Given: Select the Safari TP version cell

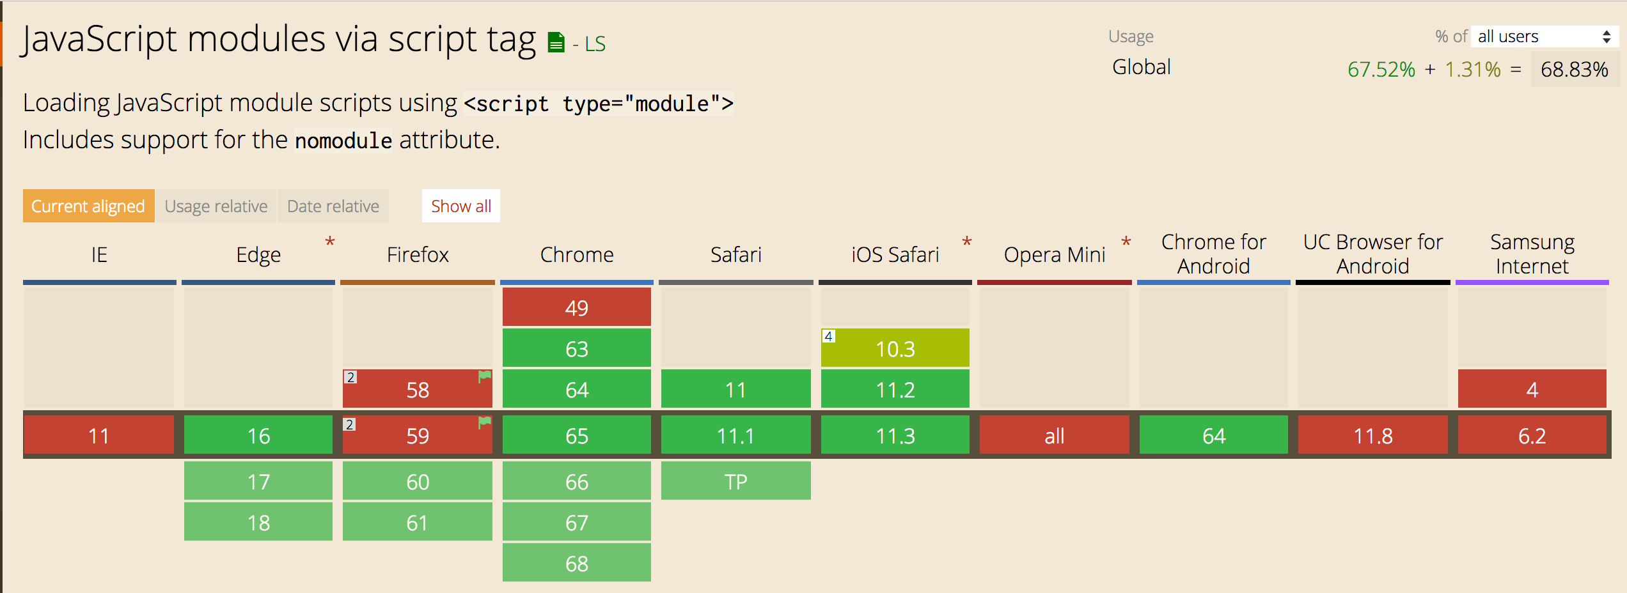Looking at the screenshot, I should pos(735,481).
